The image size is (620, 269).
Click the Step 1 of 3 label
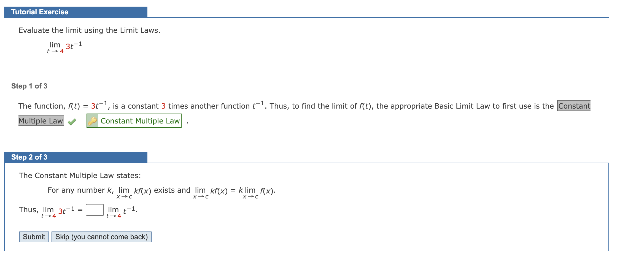tap(29, 86)
